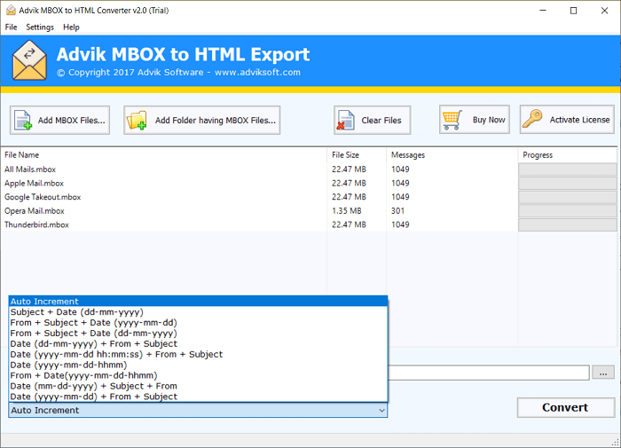Choose Date (yyyy-mm-dd-hhmm) naming option
This screenshot has width=621, height=448.
click(x=198, y=365)
